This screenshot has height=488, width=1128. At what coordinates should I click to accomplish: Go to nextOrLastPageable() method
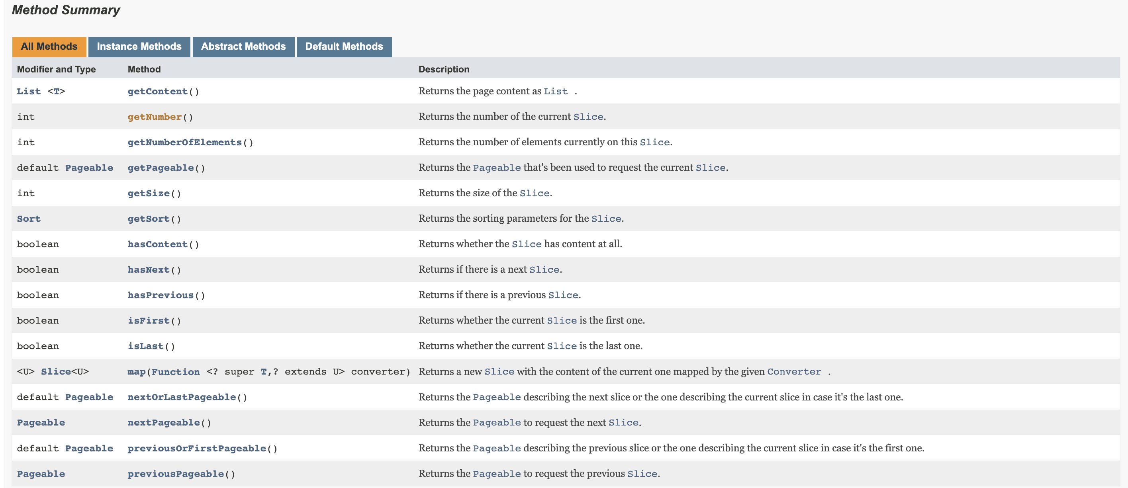click(x=181, y=397)
